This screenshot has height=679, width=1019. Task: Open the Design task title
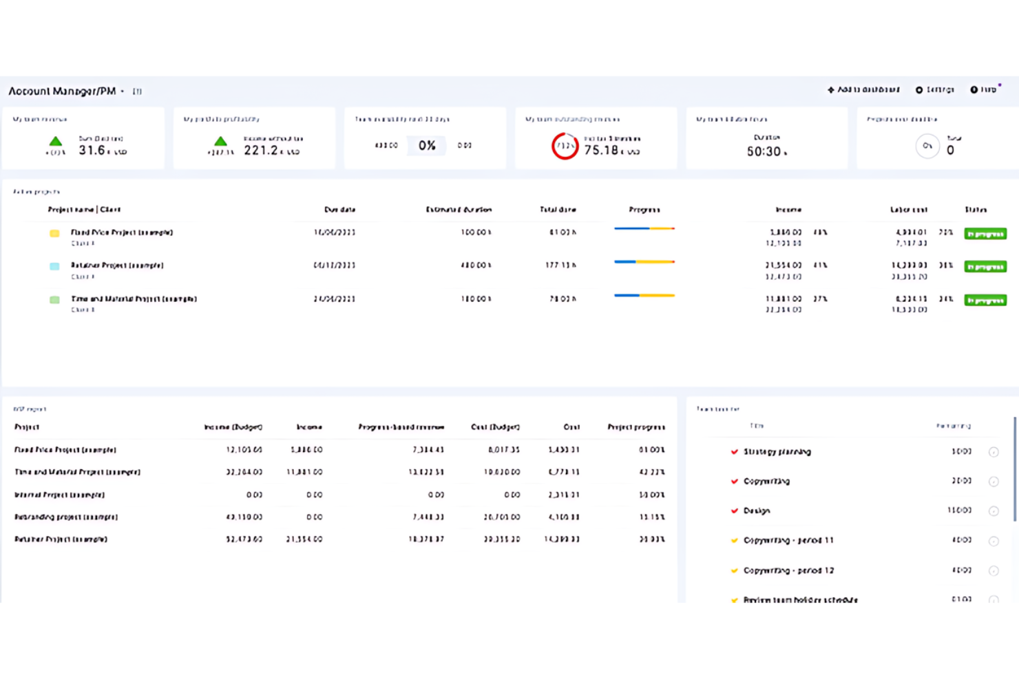[757, 511]
